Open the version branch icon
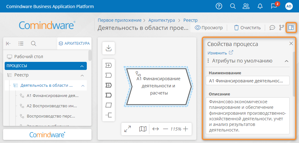 pos(282,28)
